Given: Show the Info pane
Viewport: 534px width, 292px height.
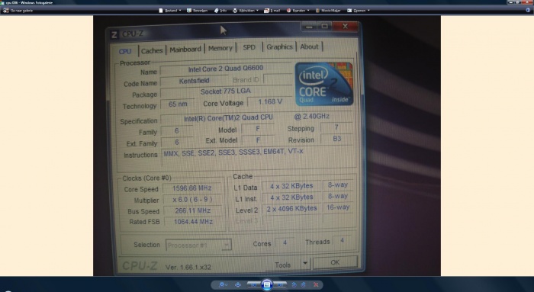Looking at the screenshot, I should [x=220, y=11].
